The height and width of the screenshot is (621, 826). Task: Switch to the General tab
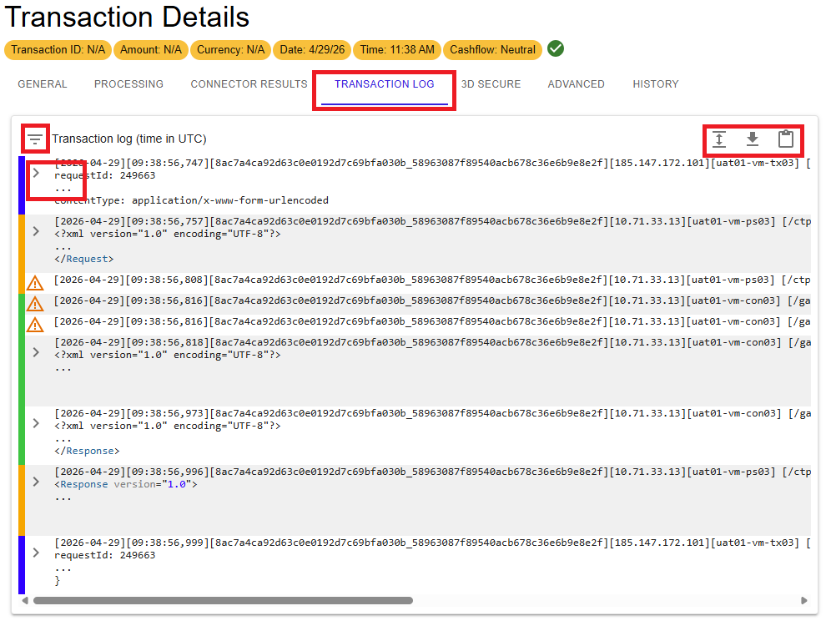43,84
